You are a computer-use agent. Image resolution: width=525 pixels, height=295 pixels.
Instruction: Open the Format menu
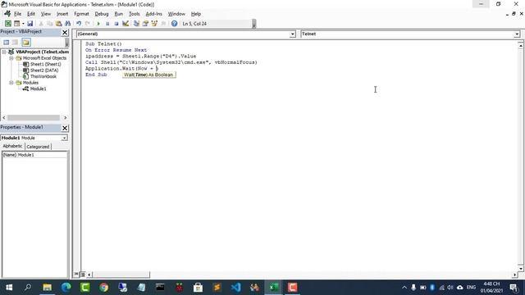click(81, 14)
